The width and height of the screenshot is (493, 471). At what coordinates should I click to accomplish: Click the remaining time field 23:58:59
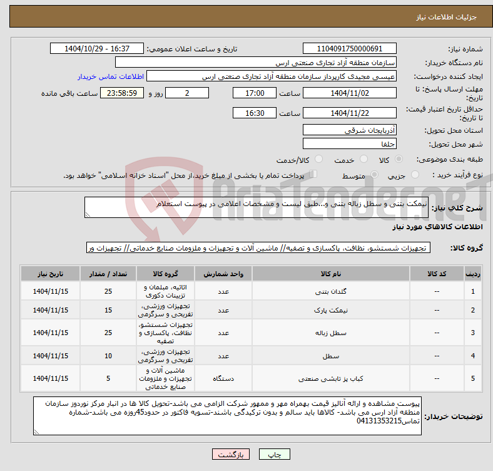click(122, 93)
